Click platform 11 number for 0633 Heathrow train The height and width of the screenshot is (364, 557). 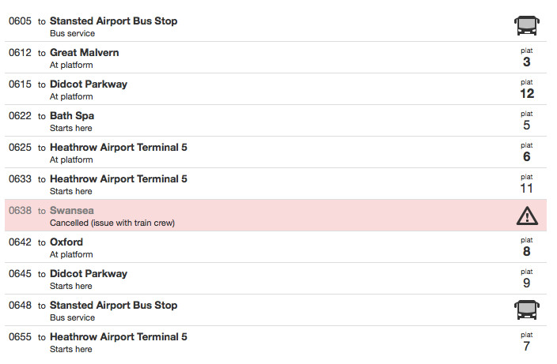526,188
